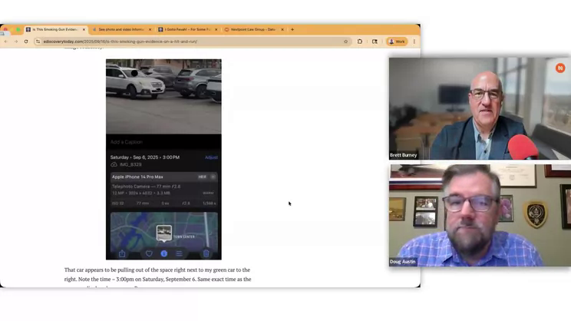Image resolution: width=571 pixels, height=321 pixels.
Task: Select Doug Austin's video tile
Action: coord(480,216)
